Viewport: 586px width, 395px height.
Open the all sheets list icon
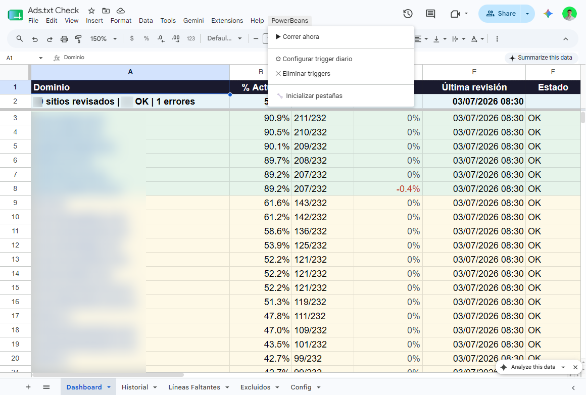click(46, 387)
